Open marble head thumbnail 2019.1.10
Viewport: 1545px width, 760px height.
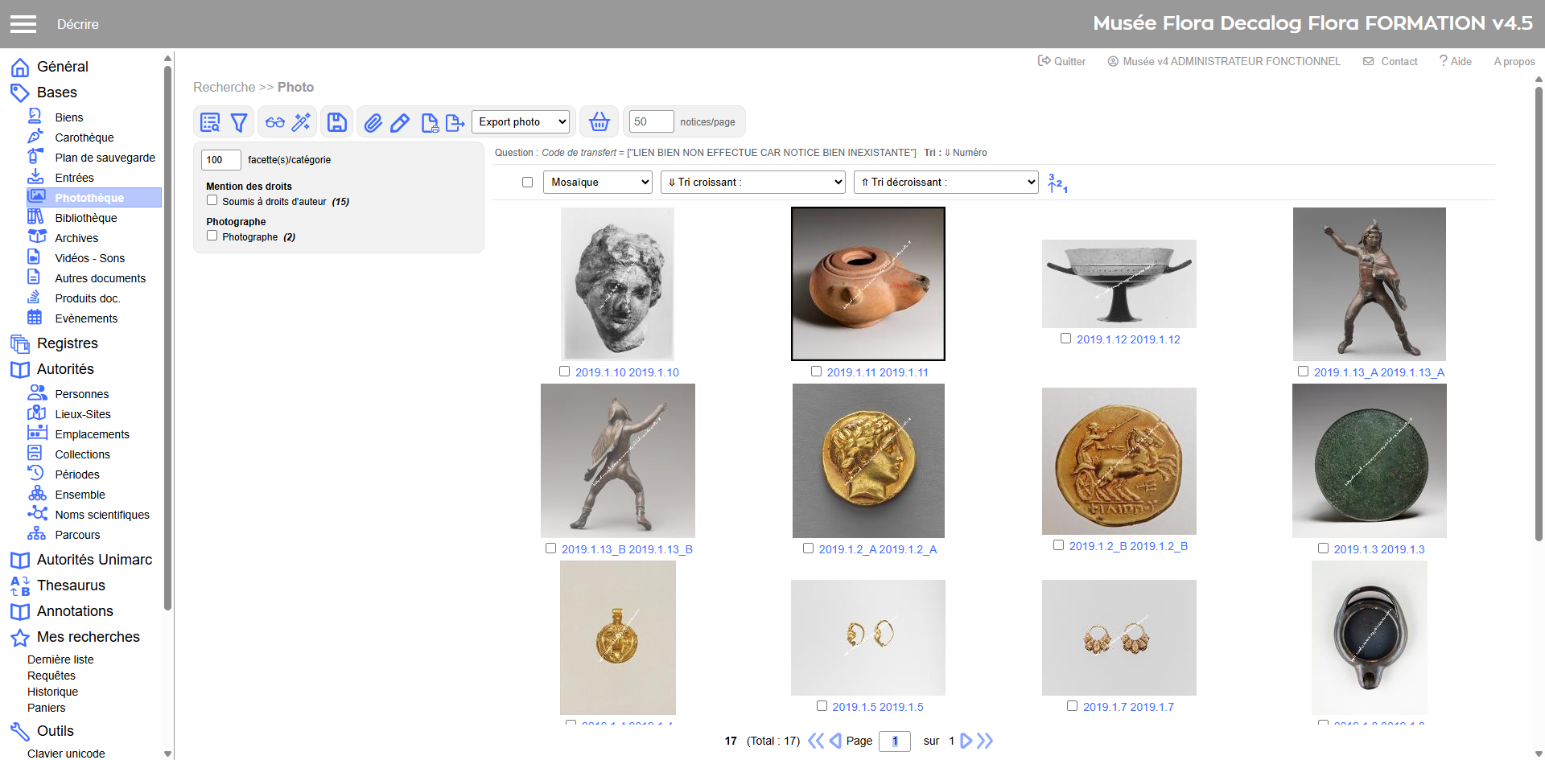tap(617, 284)
